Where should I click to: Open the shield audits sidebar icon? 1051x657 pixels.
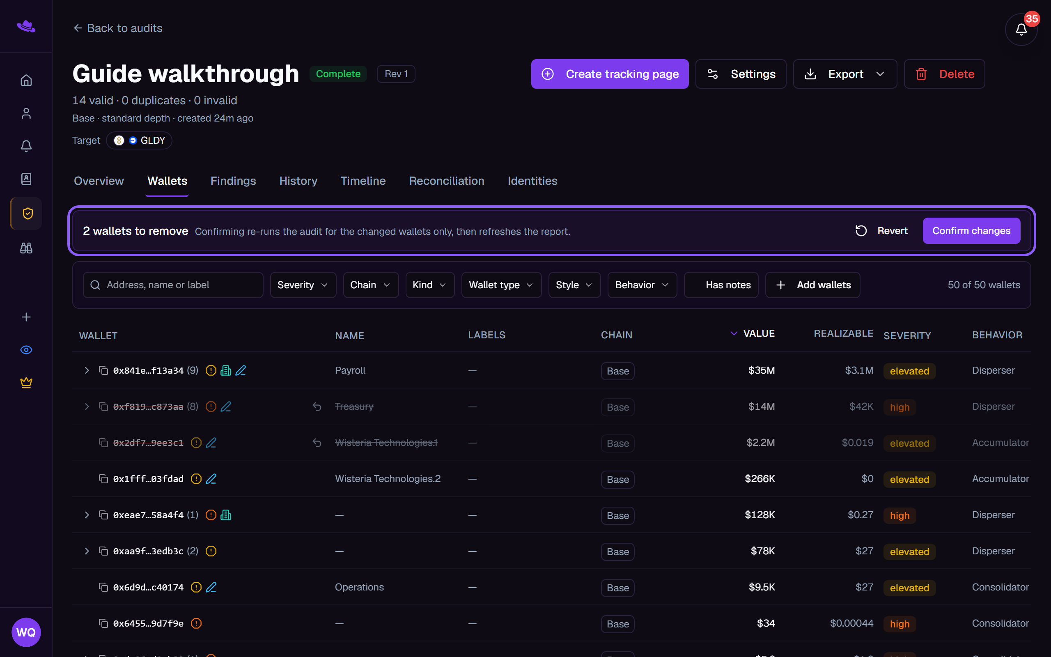(27, 214)
